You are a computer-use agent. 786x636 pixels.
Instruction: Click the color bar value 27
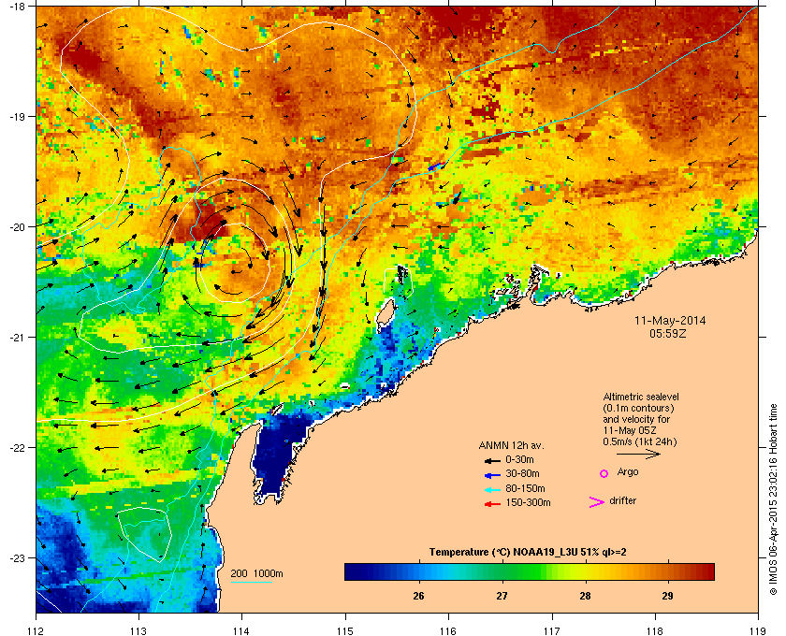[502, 596]
